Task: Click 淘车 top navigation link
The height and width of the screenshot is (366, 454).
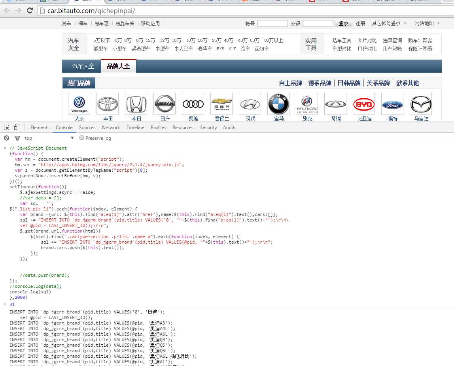Action: (83, 23)
